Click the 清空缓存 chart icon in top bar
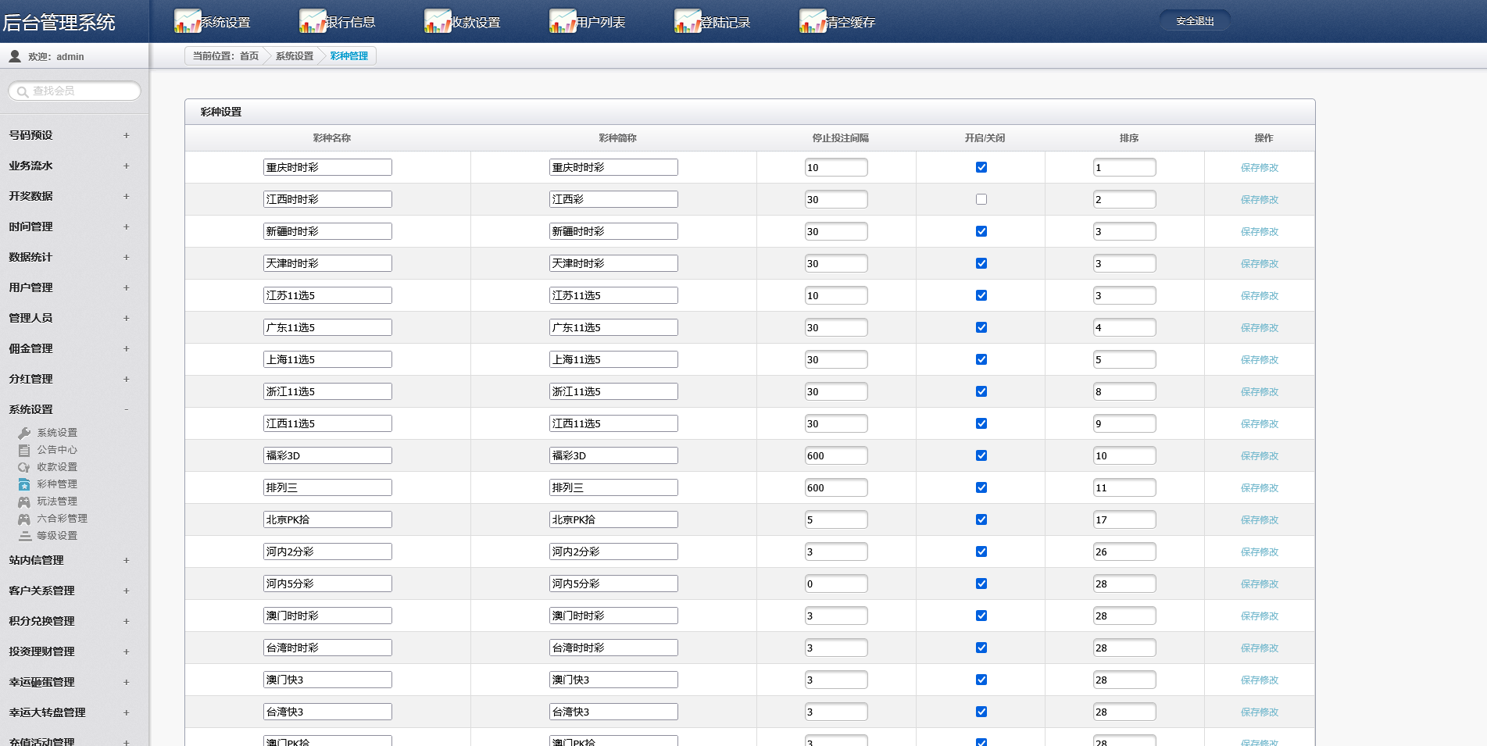 813,21
